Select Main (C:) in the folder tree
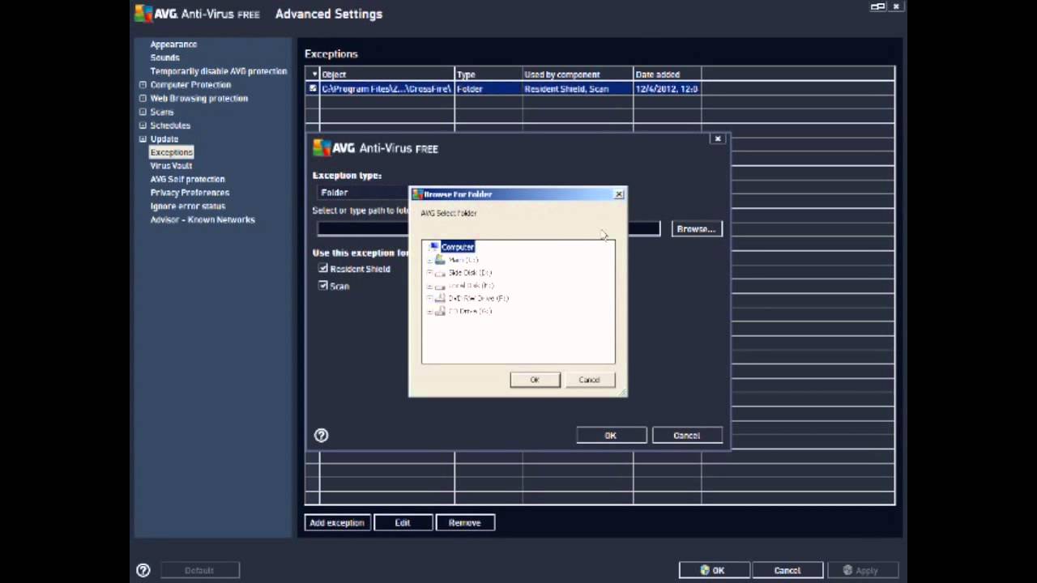The height and width of the screenshot is (583, 1037). pyautogui.click(x=463, y=261)
